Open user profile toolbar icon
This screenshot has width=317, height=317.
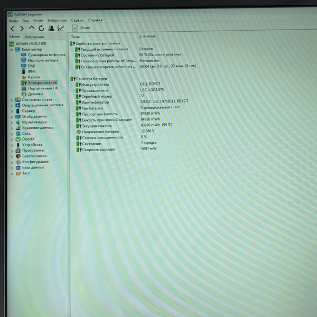[x=51, y=28]
